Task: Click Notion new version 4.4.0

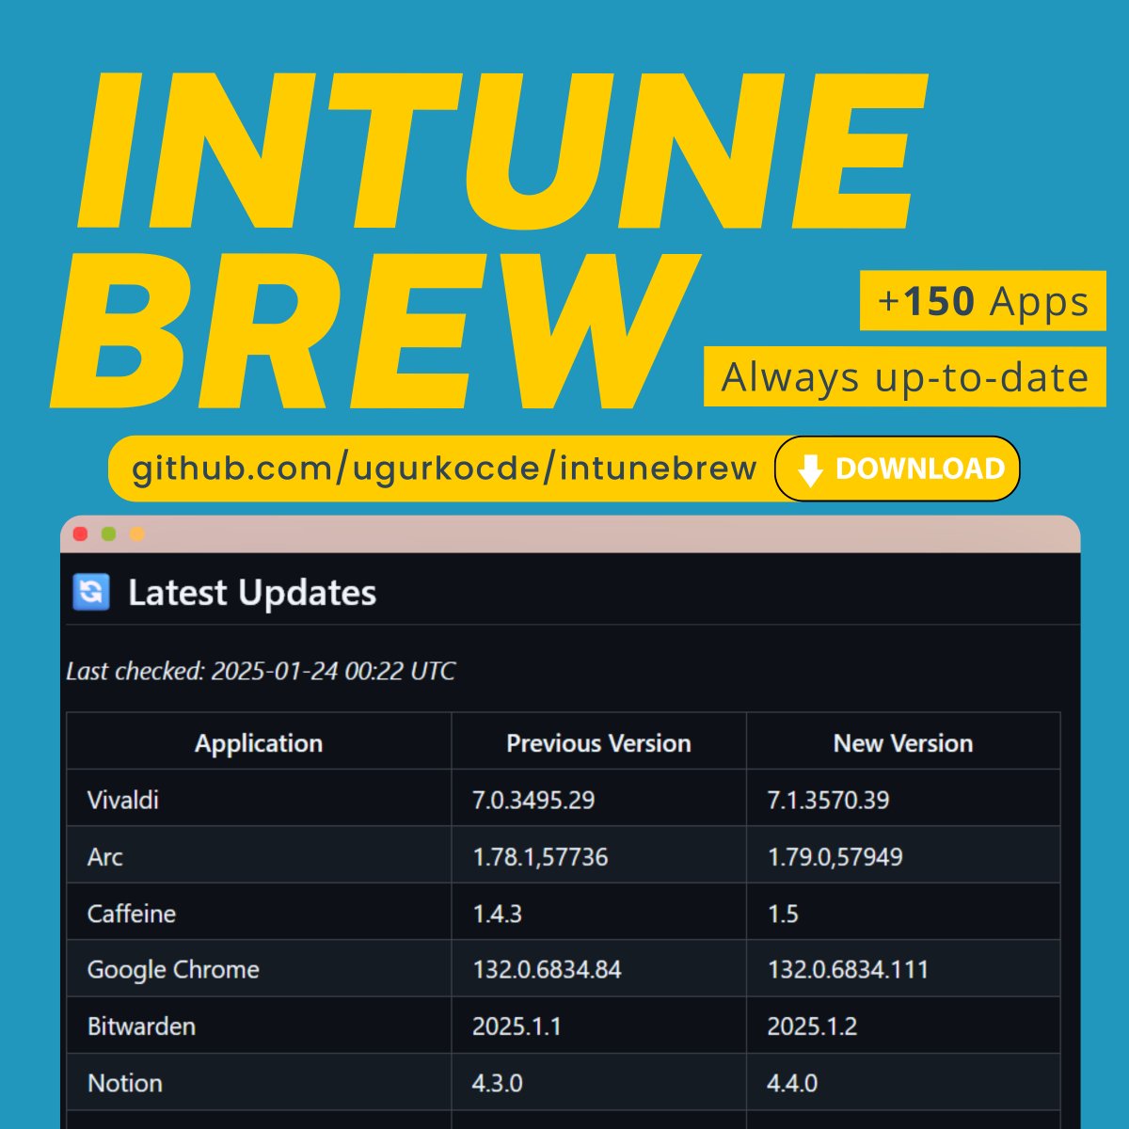Action: click(x=792, y=1083)
